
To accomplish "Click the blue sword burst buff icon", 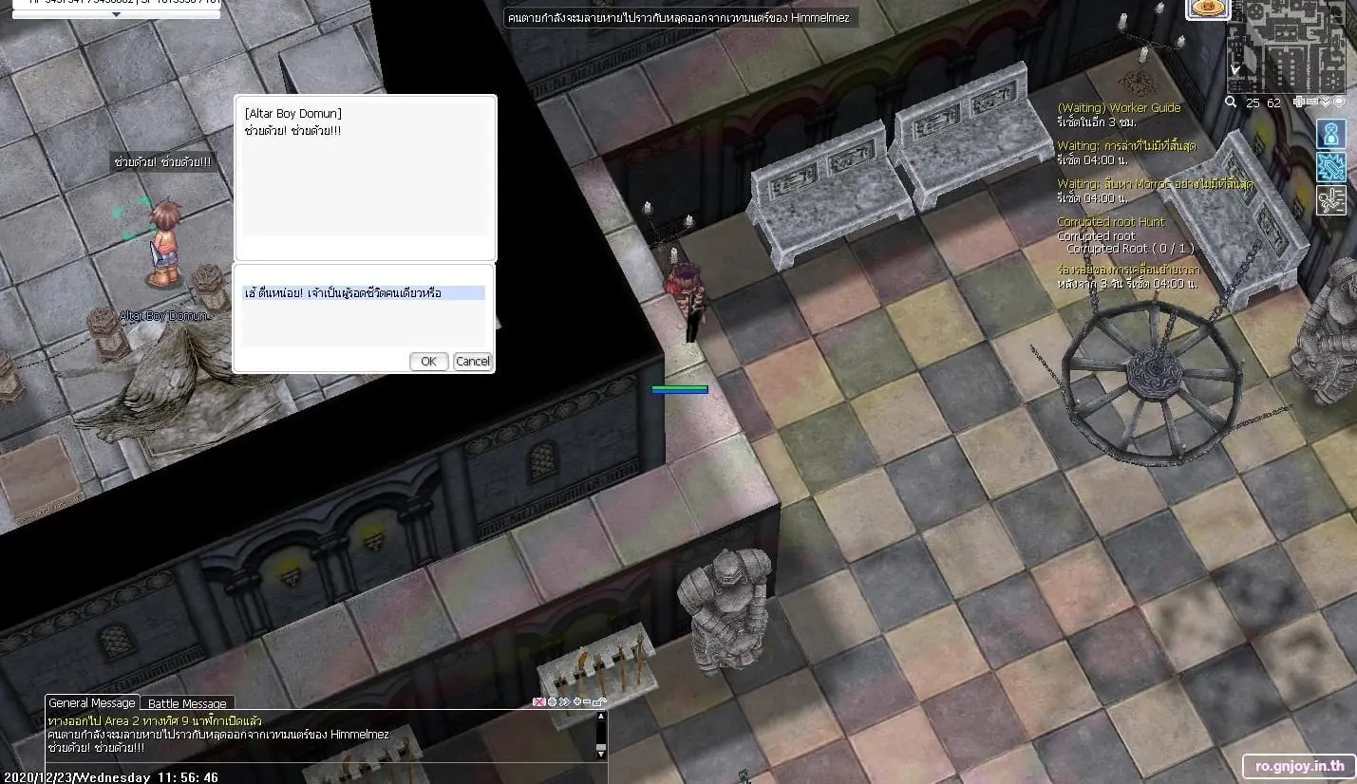I will (1330, 167).
